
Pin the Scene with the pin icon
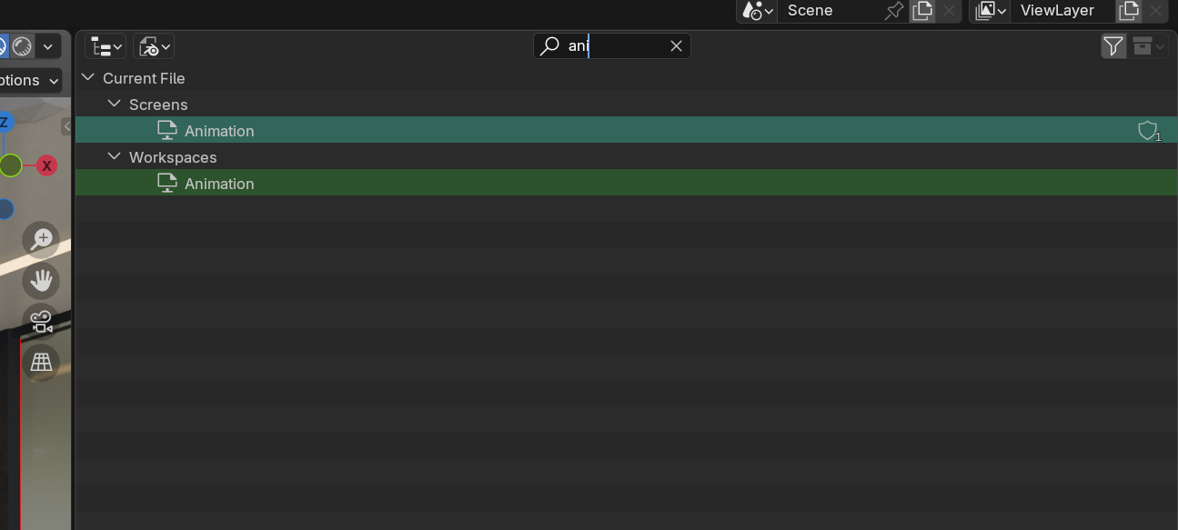pos(894,11)
